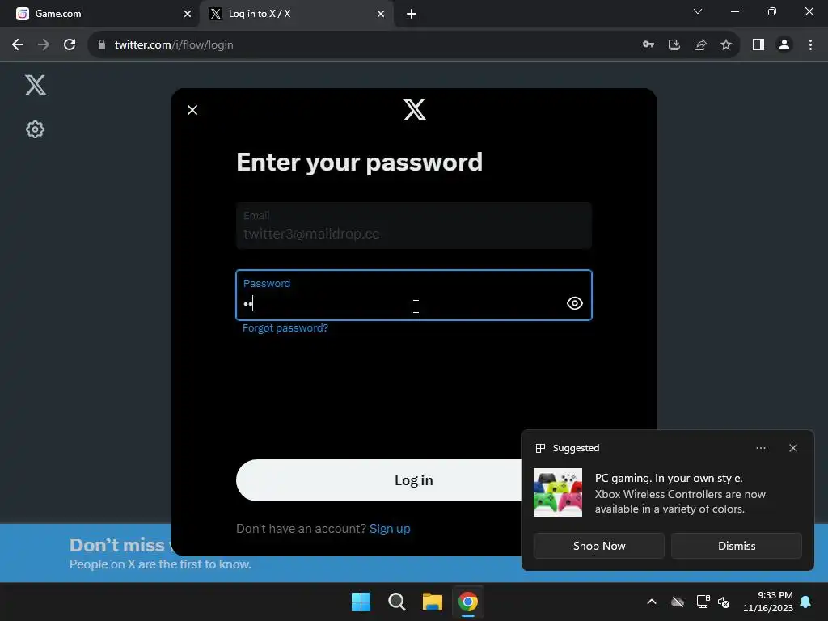The width and height of the screenshot is (828, 621).
Task: Open clock showing 9:33 PM
Action: tap(768, 602)
